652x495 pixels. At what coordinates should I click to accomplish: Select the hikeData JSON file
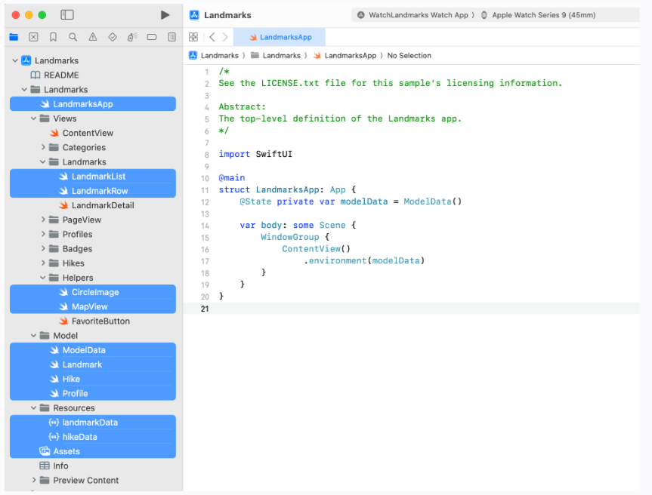(93, 437)
